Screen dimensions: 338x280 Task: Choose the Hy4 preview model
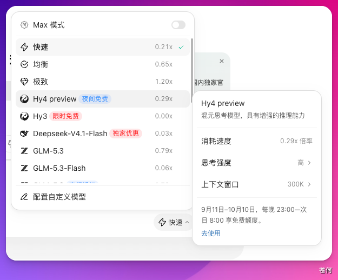[103, 99]
